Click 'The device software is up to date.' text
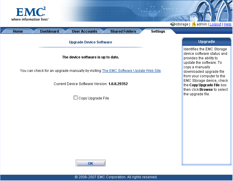 pyautogui.click(x=91, y=57)
